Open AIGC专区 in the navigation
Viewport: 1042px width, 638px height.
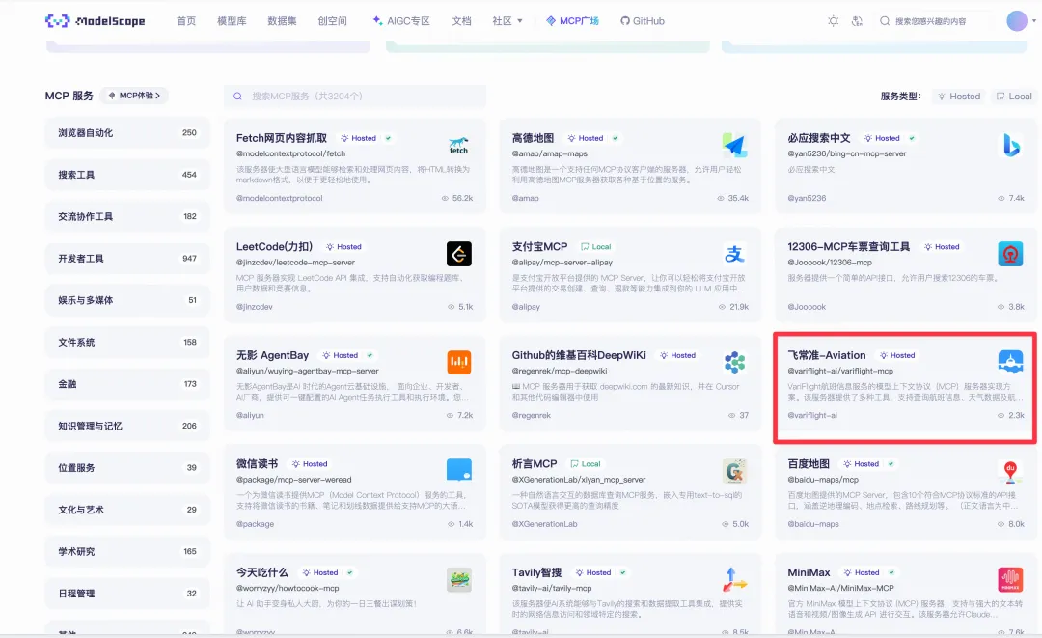[x=401, y=21]
